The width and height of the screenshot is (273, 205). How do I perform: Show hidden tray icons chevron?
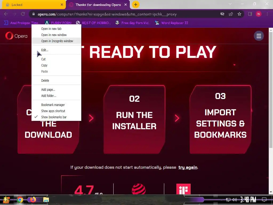222,200
